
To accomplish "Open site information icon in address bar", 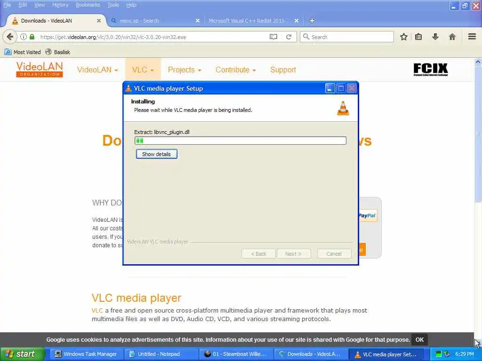I will 24,37.
